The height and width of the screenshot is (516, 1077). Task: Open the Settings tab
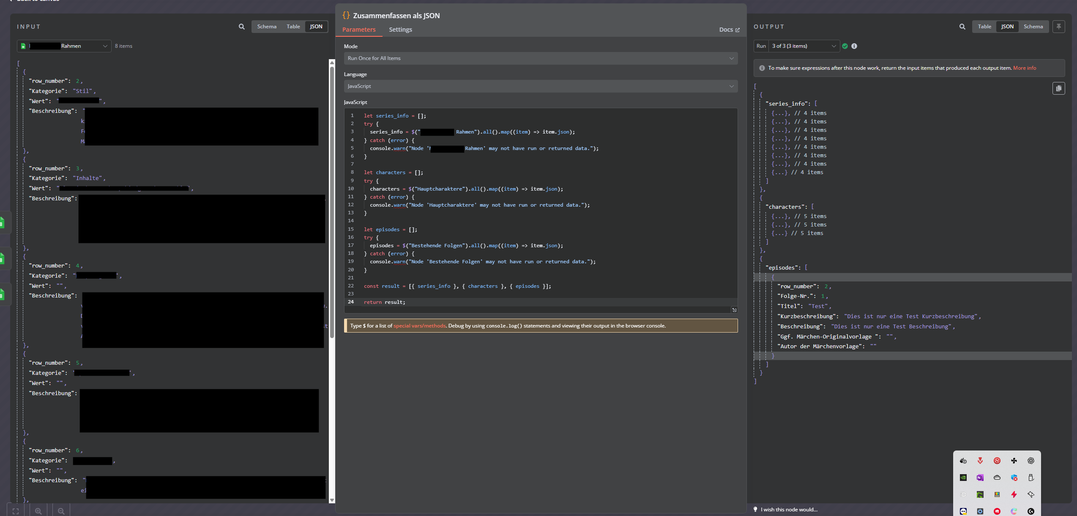[x=400, y=30]
